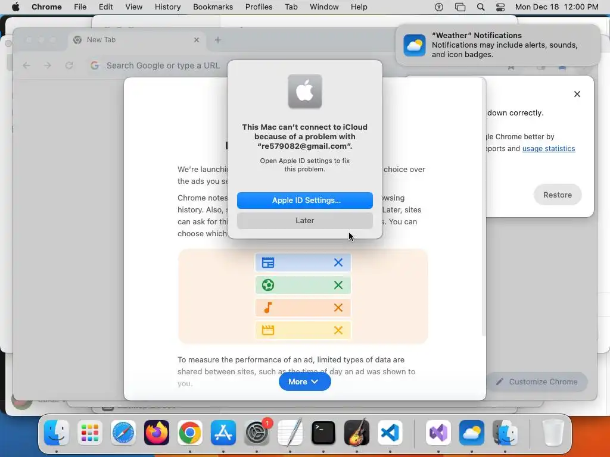Open the Window menu
The height and width of the screenshot is (457, 610).
pos(324,7)
